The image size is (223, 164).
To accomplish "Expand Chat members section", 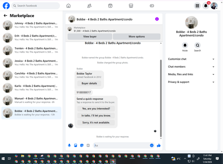I will click(191, 67).
